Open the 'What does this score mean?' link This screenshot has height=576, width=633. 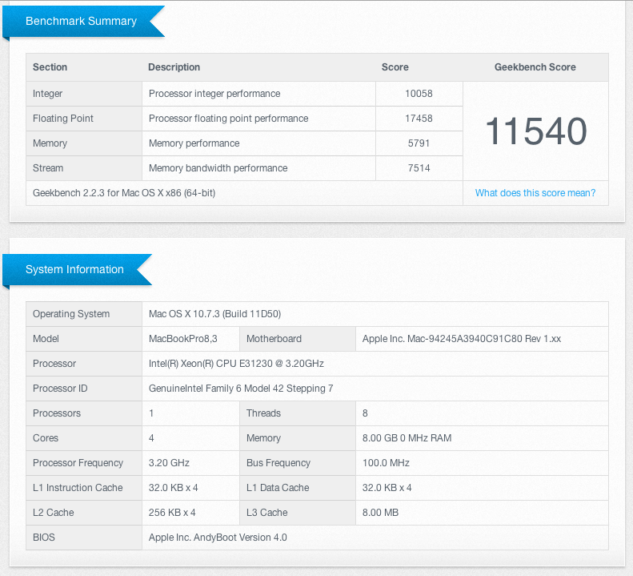535,193
